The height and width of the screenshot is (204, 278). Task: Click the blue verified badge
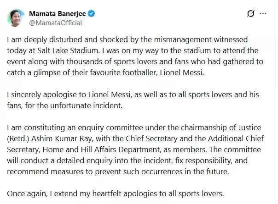click(92, 14)
